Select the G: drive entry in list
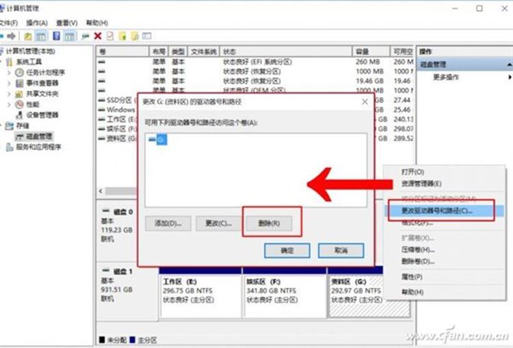The height and width of the screenshot is (348, 513). 158,139
